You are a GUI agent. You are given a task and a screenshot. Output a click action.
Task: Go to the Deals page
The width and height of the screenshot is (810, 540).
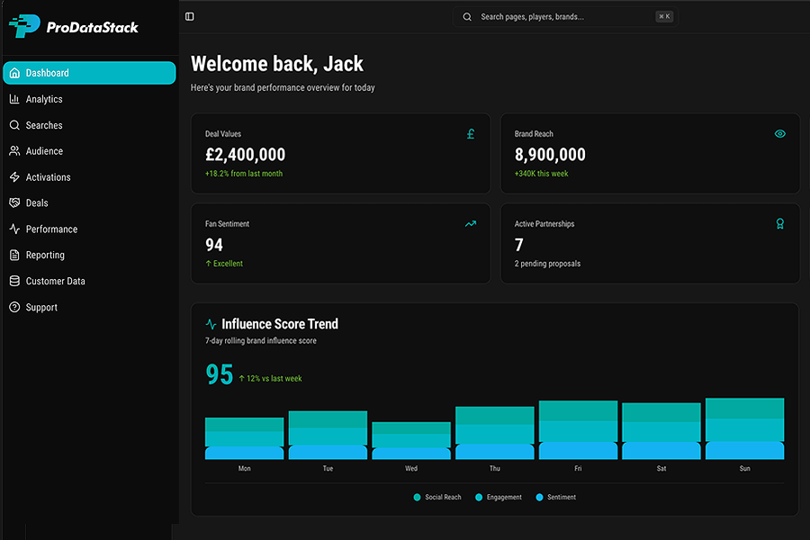pyautogui.click(x=37, y=203)
